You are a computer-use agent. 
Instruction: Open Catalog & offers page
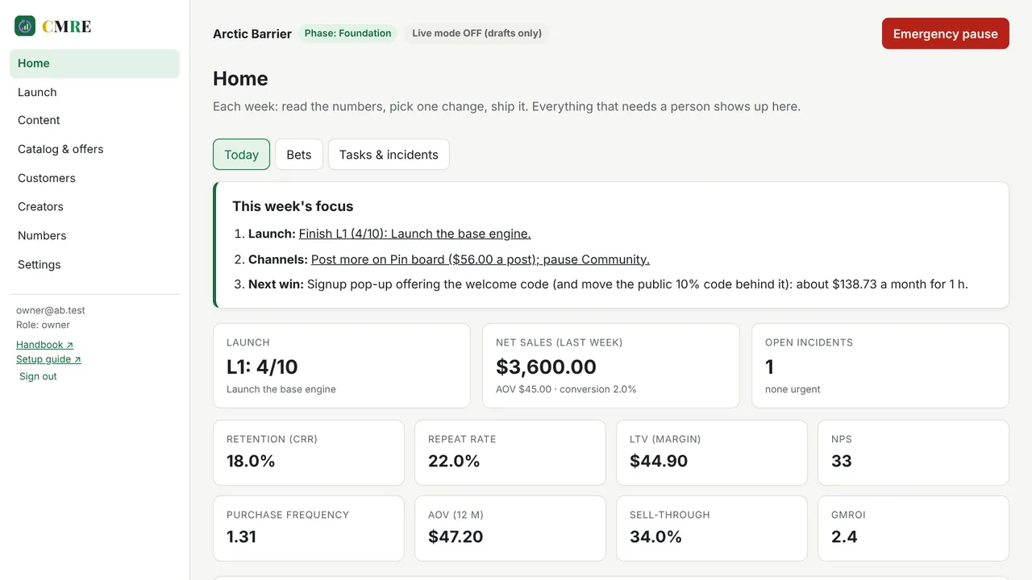pos(94,149)
